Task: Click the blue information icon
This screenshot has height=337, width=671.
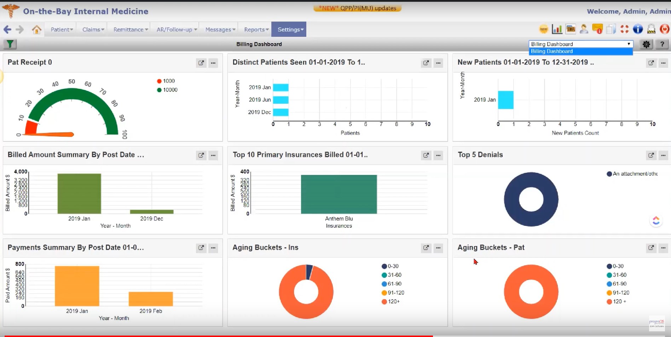Action: (637, 29)
